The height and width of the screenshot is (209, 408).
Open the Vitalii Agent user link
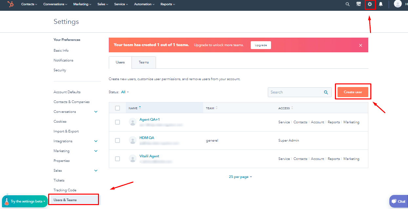pyautogui.click(x=149, y=156)
